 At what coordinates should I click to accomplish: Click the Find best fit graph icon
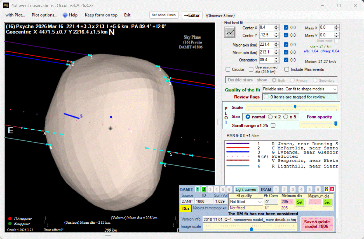click(230, 32)
